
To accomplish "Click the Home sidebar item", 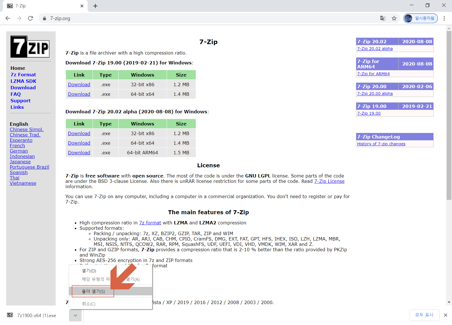I will [x=18, y=68].
